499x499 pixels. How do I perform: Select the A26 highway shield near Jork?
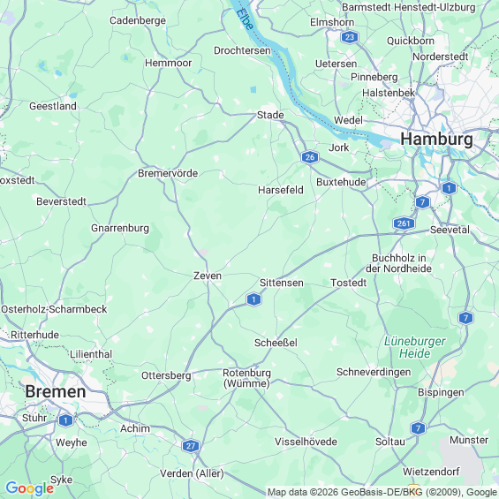pyautogui.click(x=310, y=157)
